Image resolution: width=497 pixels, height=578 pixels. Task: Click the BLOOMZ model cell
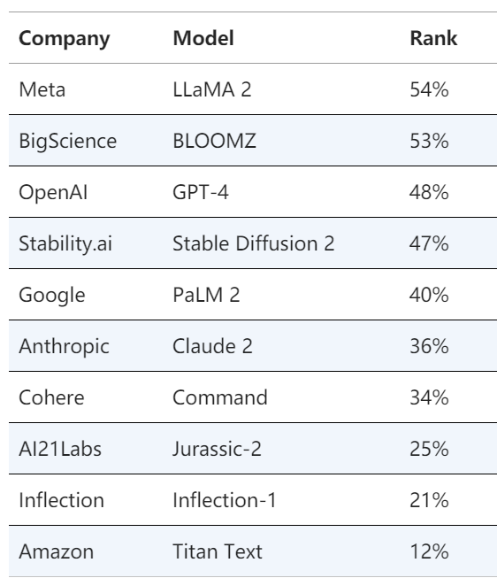pos(214,141)
